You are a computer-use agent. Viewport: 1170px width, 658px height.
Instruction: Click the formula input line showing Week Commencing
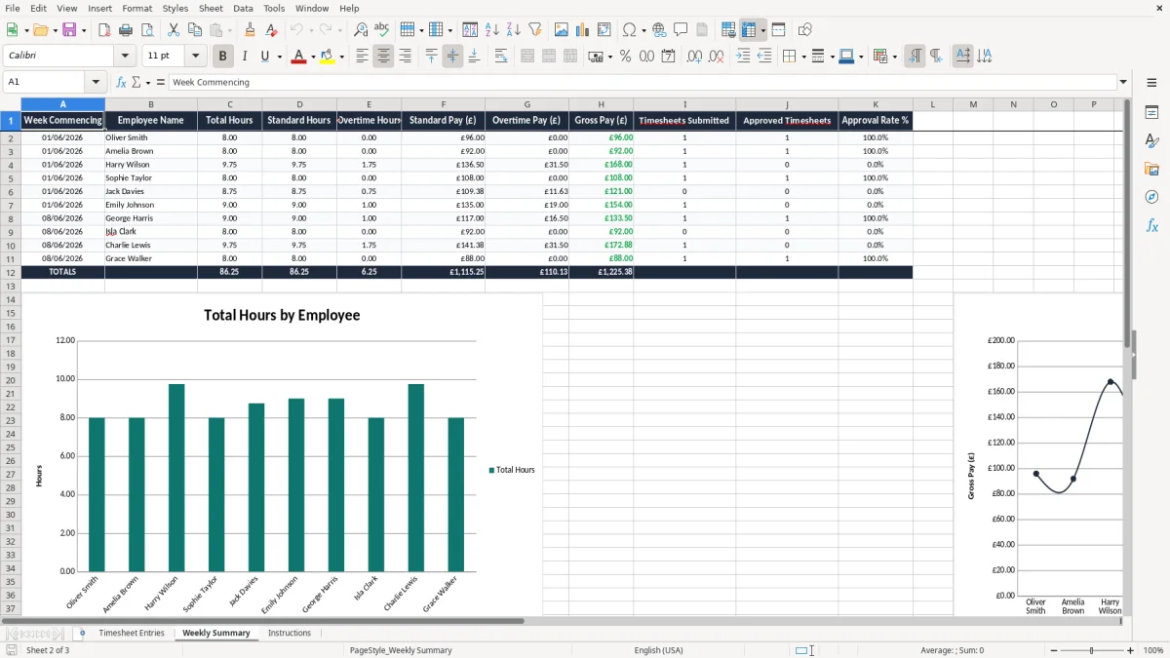pyautogui.click(x=643, y=83)
